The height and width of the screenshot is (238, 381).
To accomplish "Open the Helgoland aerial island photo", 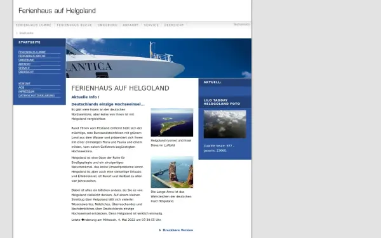I will tap(172, 122).
